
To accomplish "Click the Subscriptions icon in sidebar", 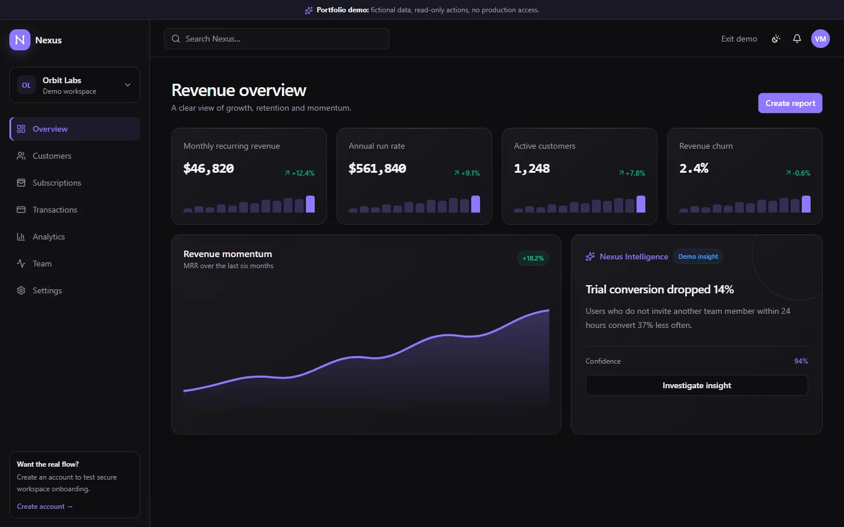I will (x=21, y=183).
